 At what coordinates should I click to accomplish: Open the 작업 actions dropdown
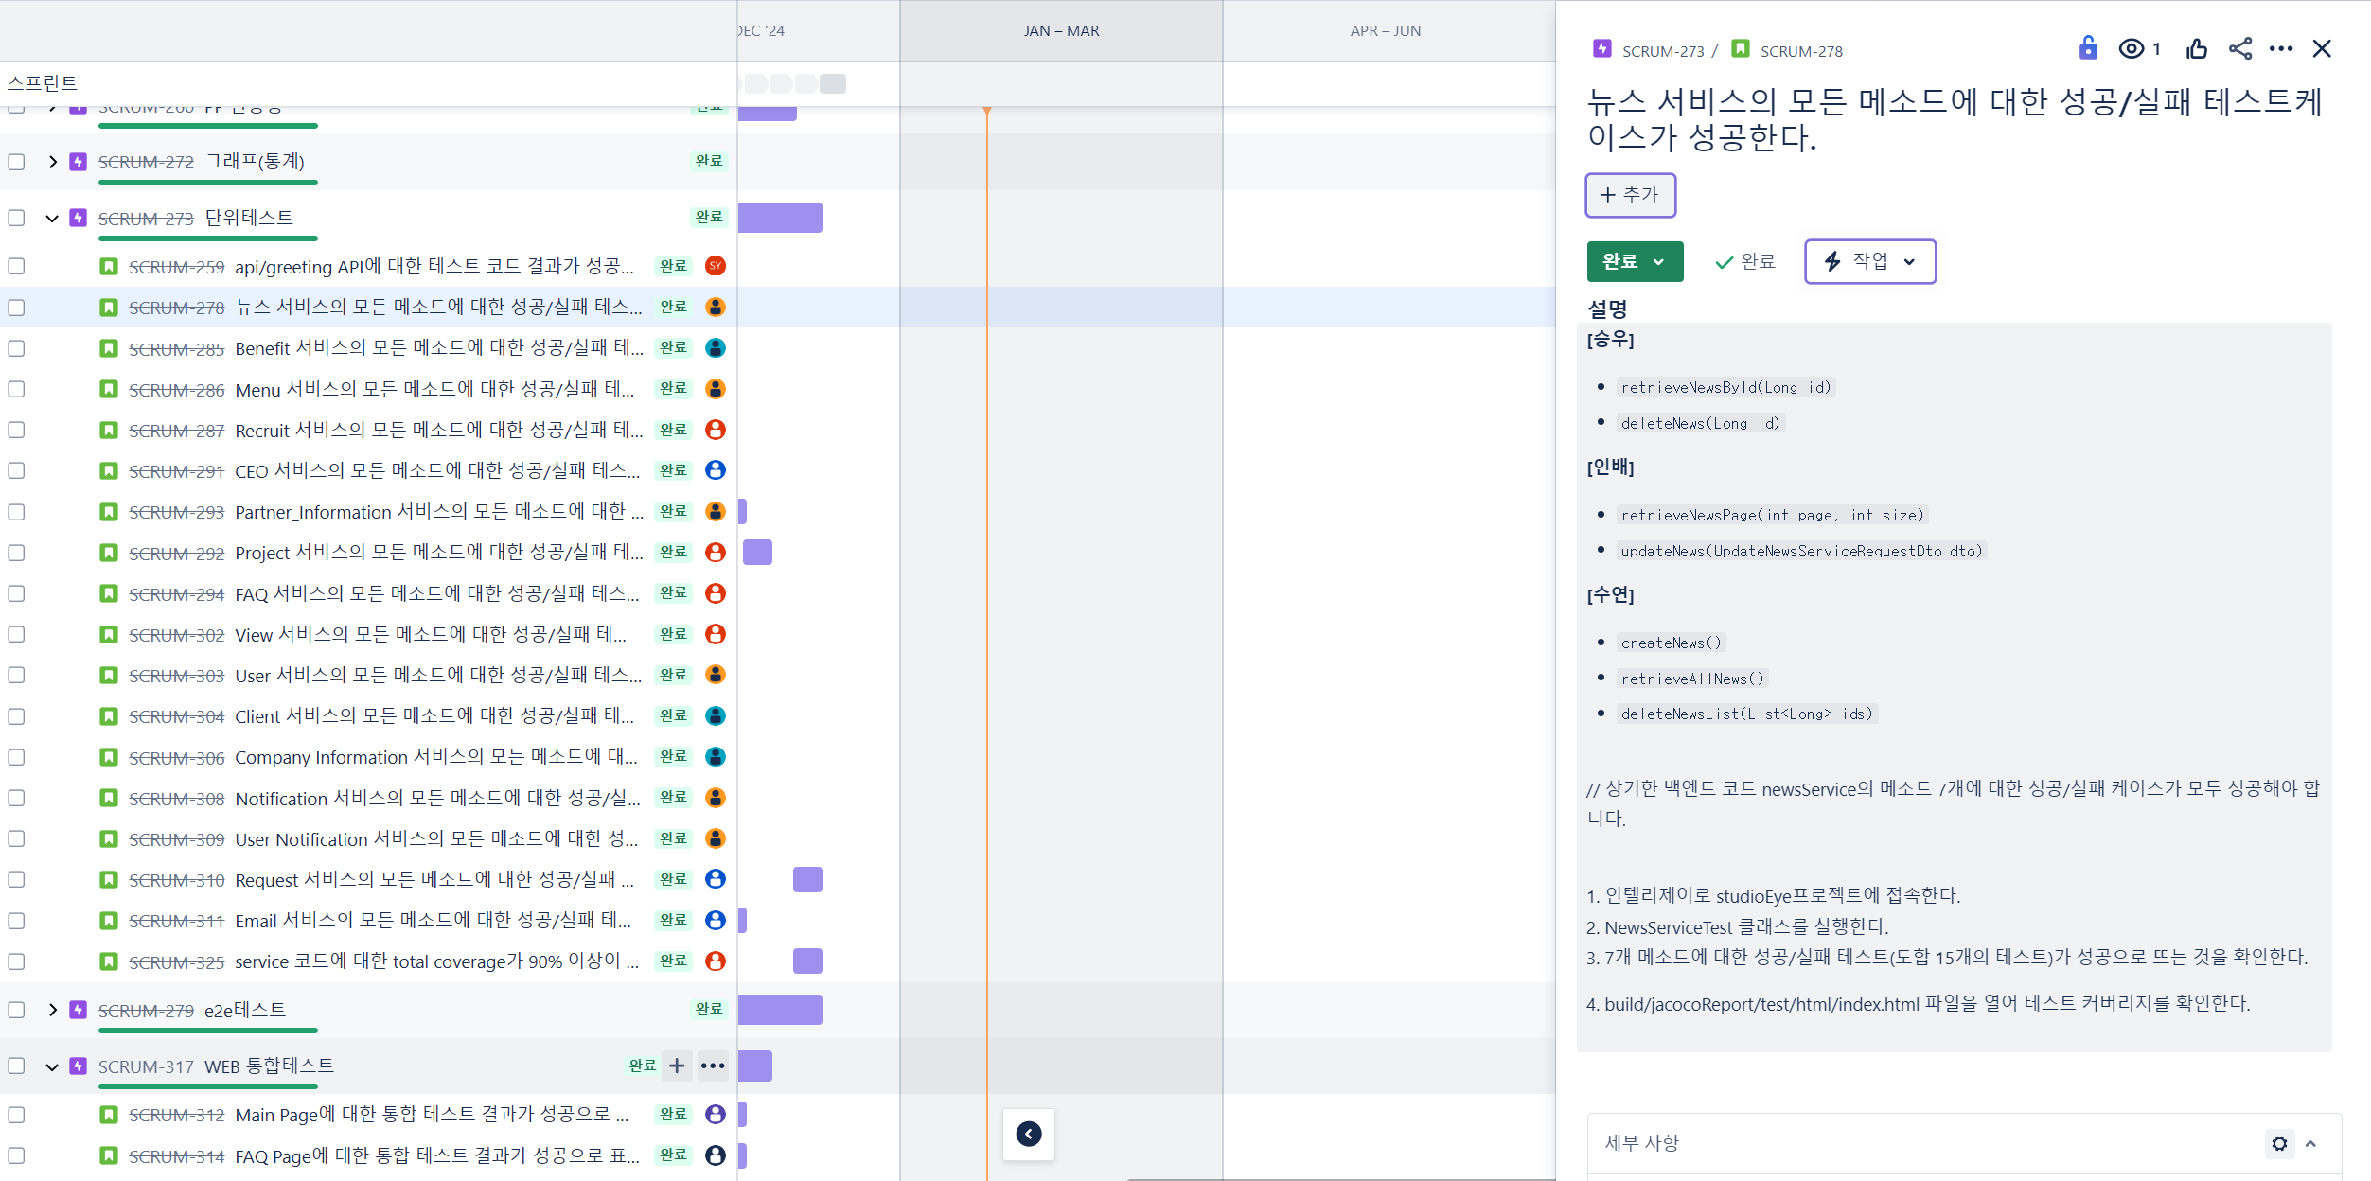[x=1869, y=261]
